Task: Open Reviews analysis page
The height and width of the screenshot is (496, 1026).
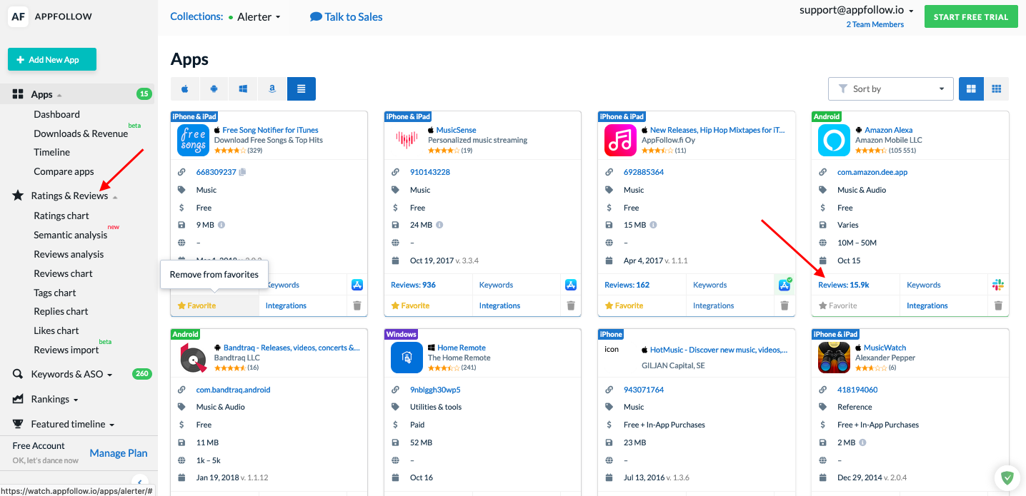Action: [x=69, y=254]
